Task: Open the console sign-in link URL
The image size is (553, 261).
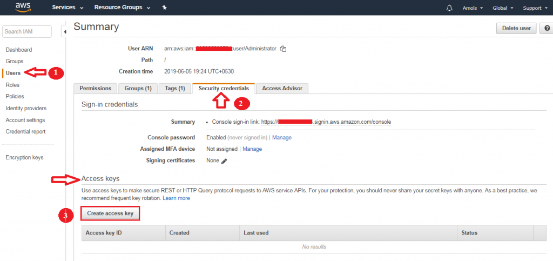Action: 326,122
